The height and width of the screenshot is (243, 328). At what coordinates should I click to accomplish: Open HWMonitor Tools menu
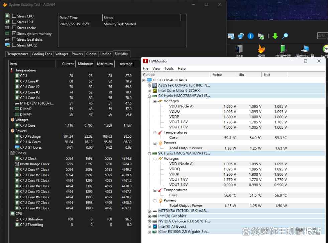[169, 68]
